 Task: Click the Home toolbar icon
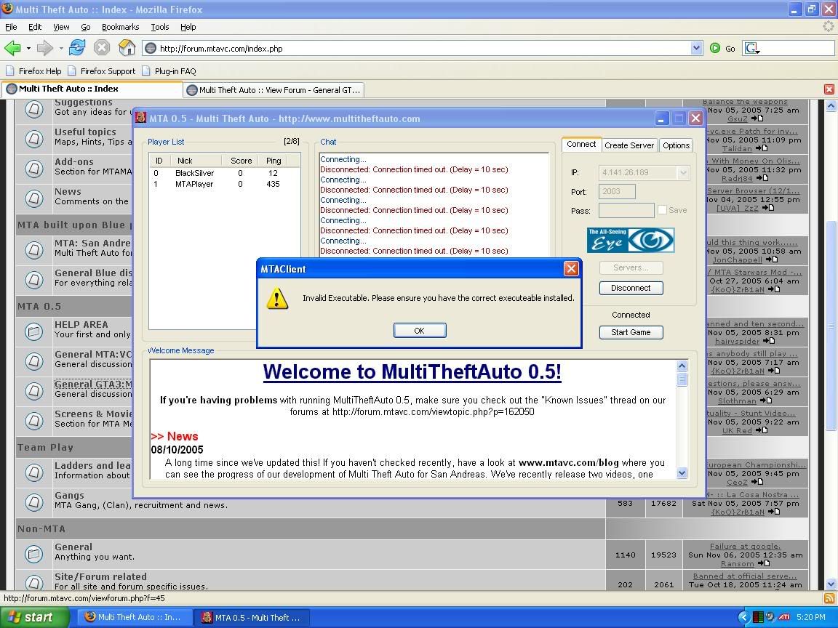[127, 48]
